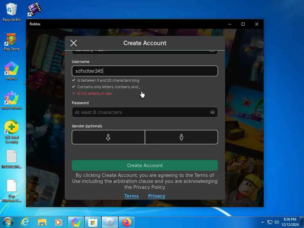Open Windows Media Player from taskbar
304x228 pixels.
click(x=58, y=222)
